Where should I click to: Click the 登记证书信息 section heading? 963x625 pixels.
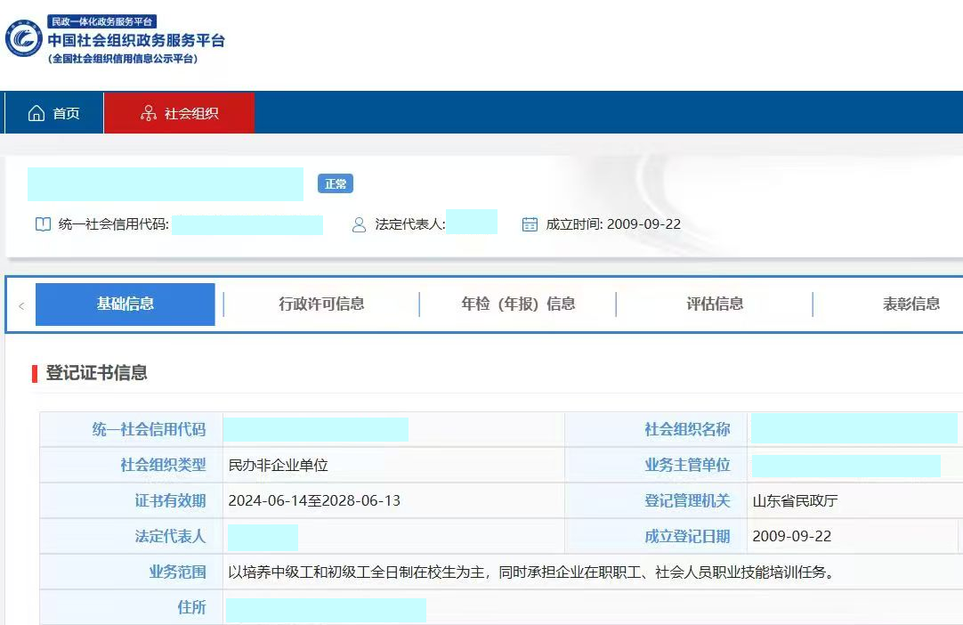coord(96,373)
